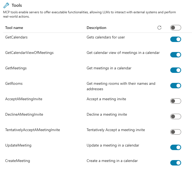The height and width of the screenshot is (172, 192).
Task: Click the CreateMeeting tool name
Action: click(x=17, y=161)
